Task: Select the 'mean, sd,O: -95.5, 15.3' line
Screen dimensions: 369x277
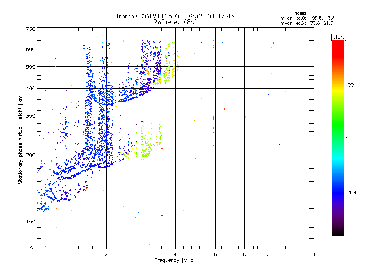Action: 307,18
